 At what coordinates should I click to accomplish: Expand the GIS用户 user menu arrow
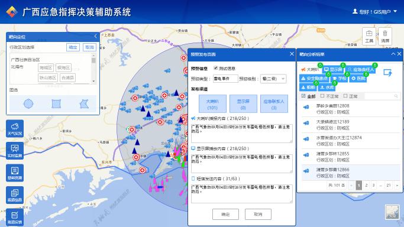[395, 11]
